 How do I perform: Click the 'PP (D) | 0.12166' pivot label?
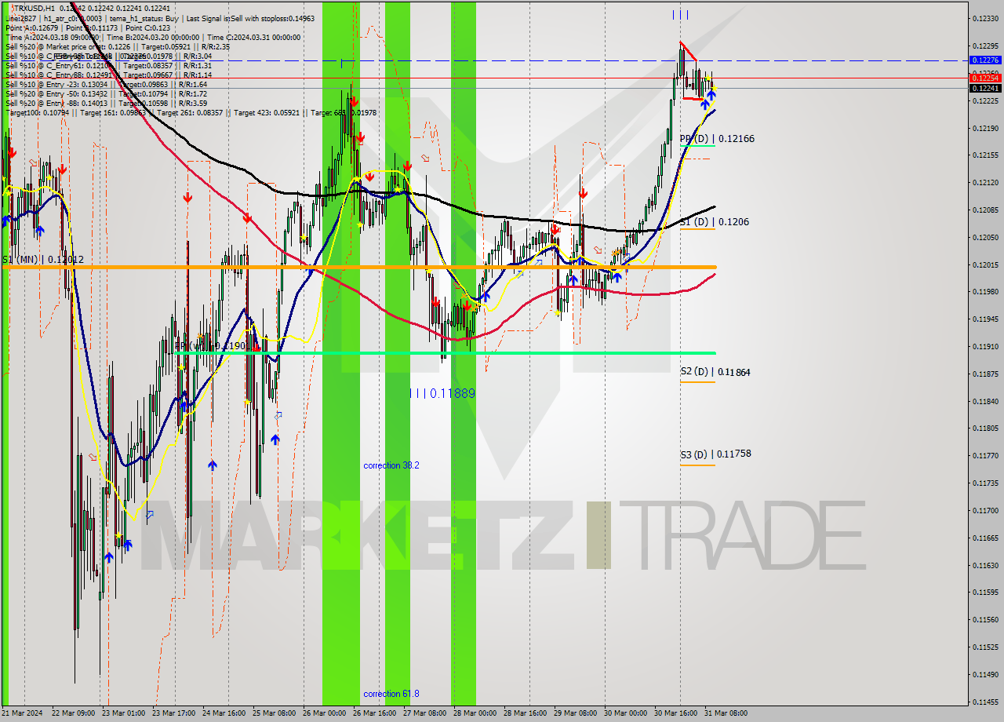click(x=717, y=139)
